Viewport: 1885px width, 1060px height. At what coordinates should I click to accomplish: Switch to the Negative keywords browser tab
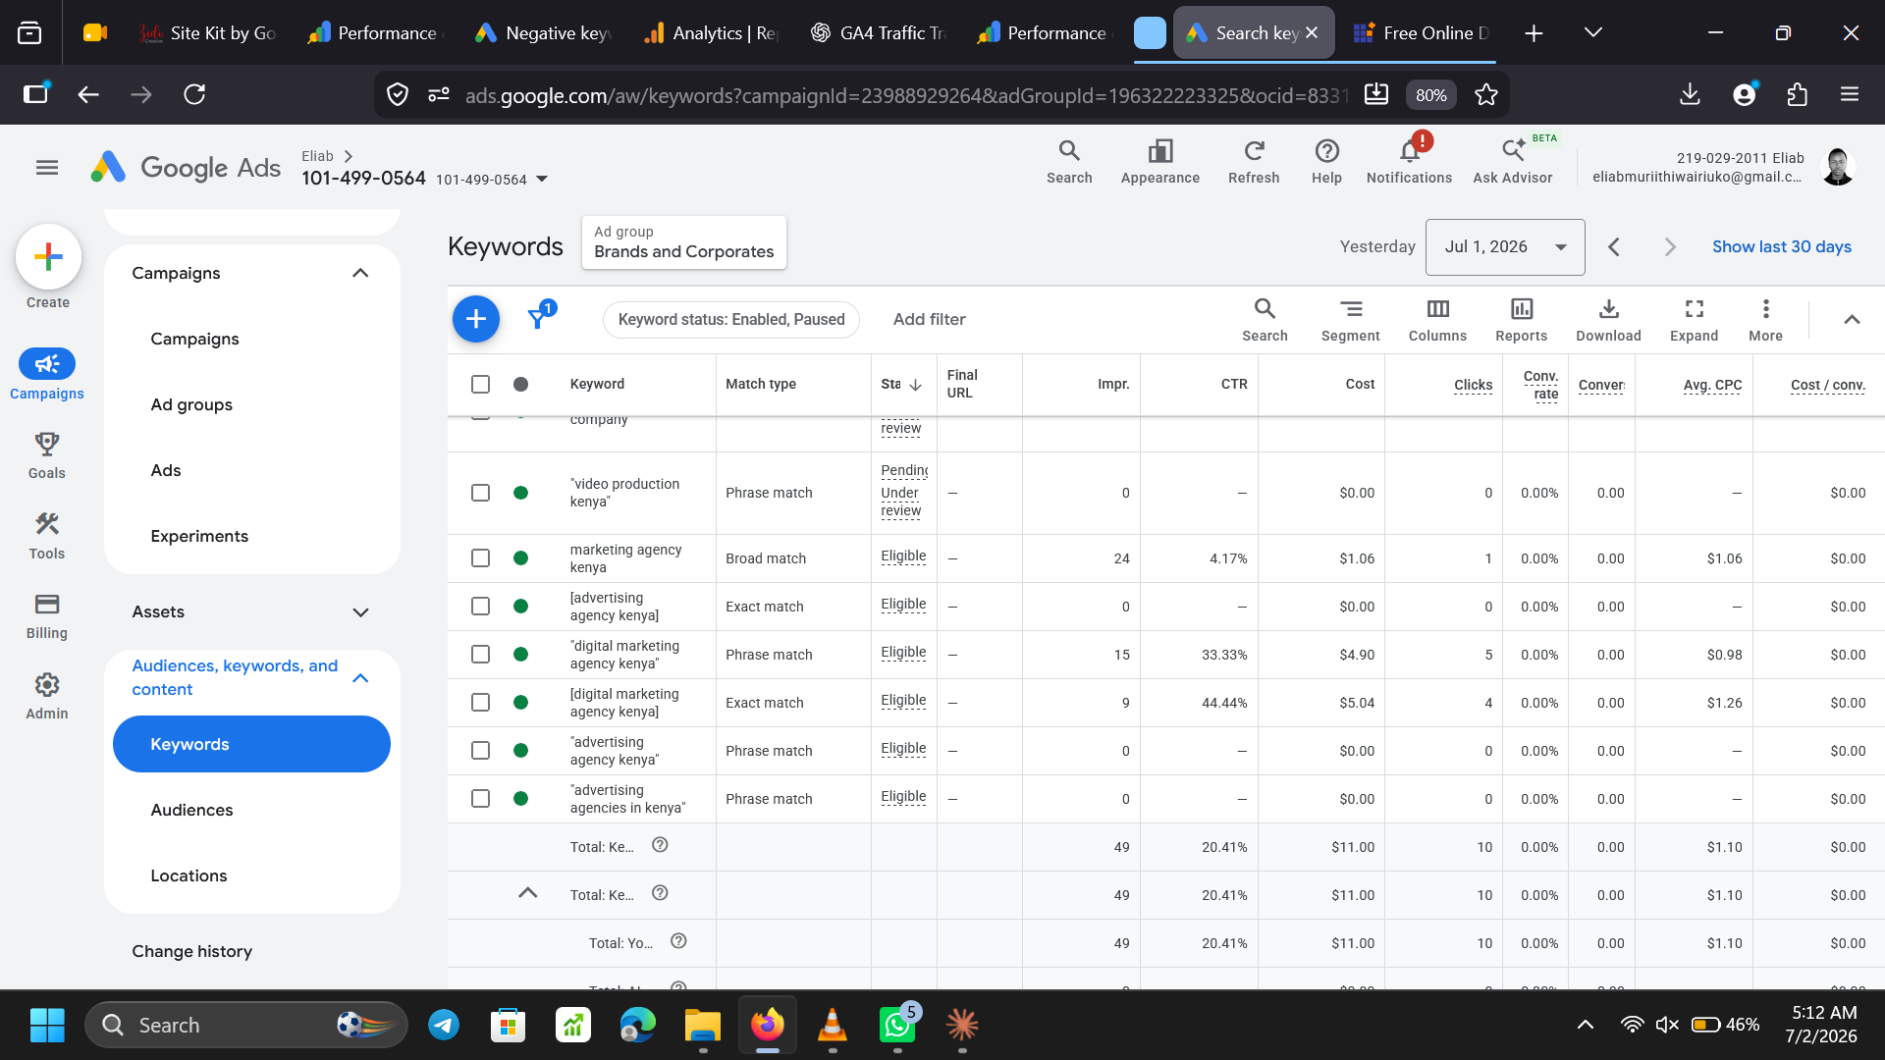click(x=543, y=32)
